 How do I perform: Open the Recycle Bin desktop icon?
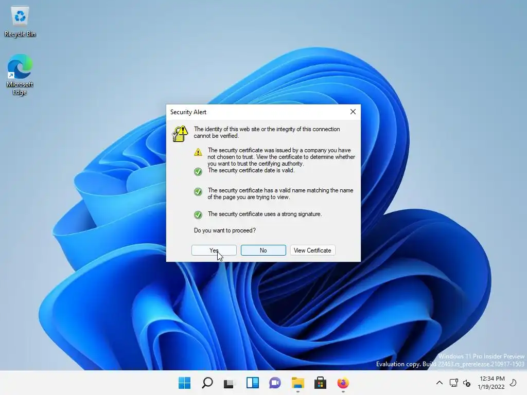click(x=20, y=22)
